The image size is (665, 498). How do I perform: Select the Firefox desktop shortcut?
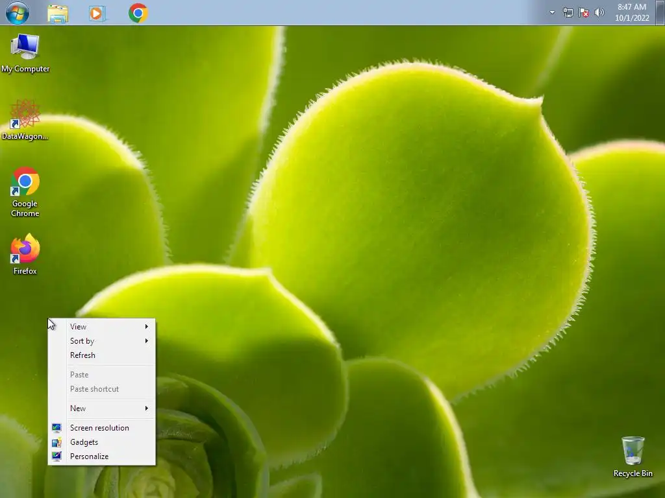point(25,254)
